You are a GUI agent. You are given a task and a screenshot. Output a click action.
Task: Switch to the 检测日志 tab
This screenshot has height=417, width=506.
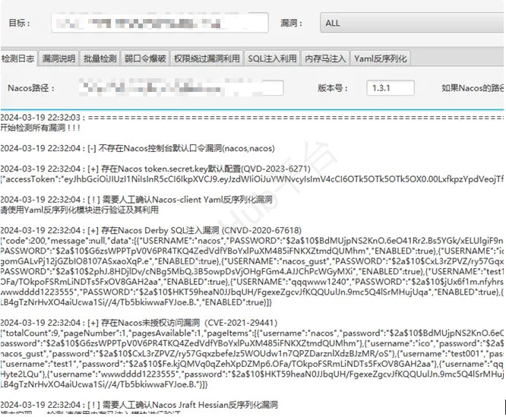pyautogui.click(x=18, y=58)
